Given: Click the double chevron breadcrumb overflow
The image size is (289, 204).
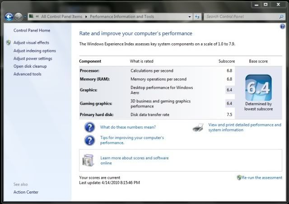Looking at the screenshot, I should coord(37,17).
